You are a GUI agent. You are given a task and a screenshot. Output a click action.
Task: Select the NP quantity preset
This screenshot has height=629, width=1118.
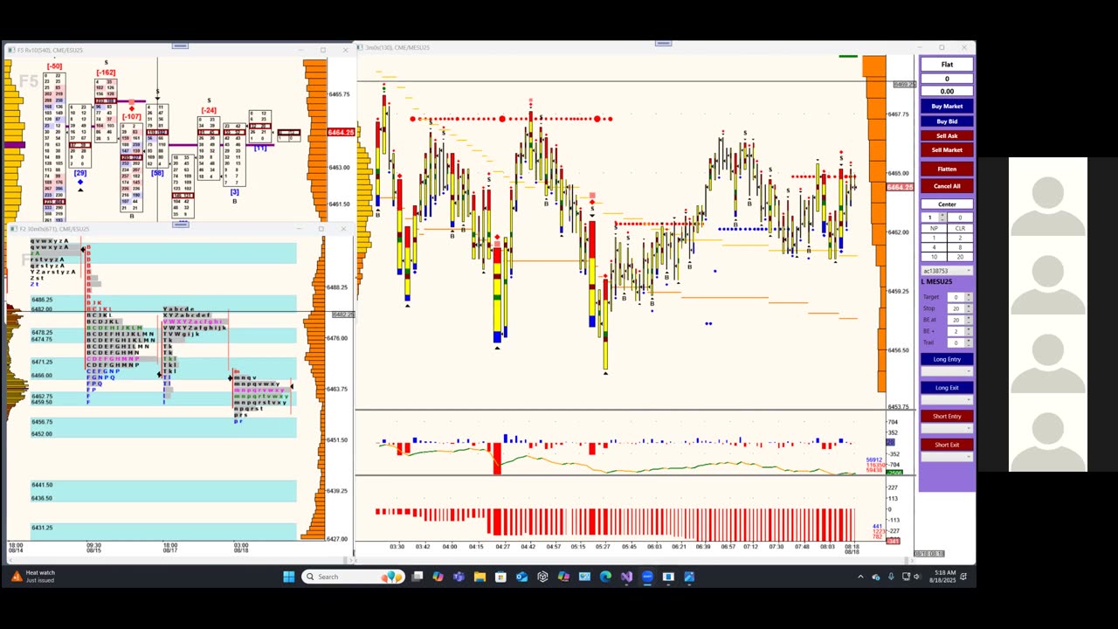click(933, 228)
